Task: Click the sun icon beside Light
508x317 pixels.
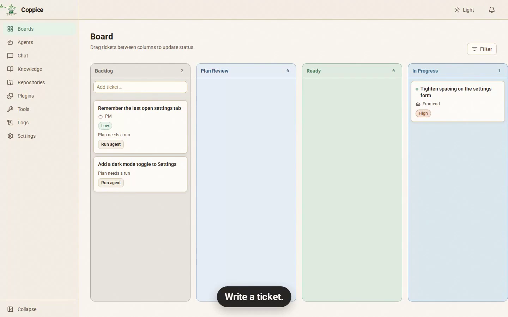Action: [x=457, y=10]
